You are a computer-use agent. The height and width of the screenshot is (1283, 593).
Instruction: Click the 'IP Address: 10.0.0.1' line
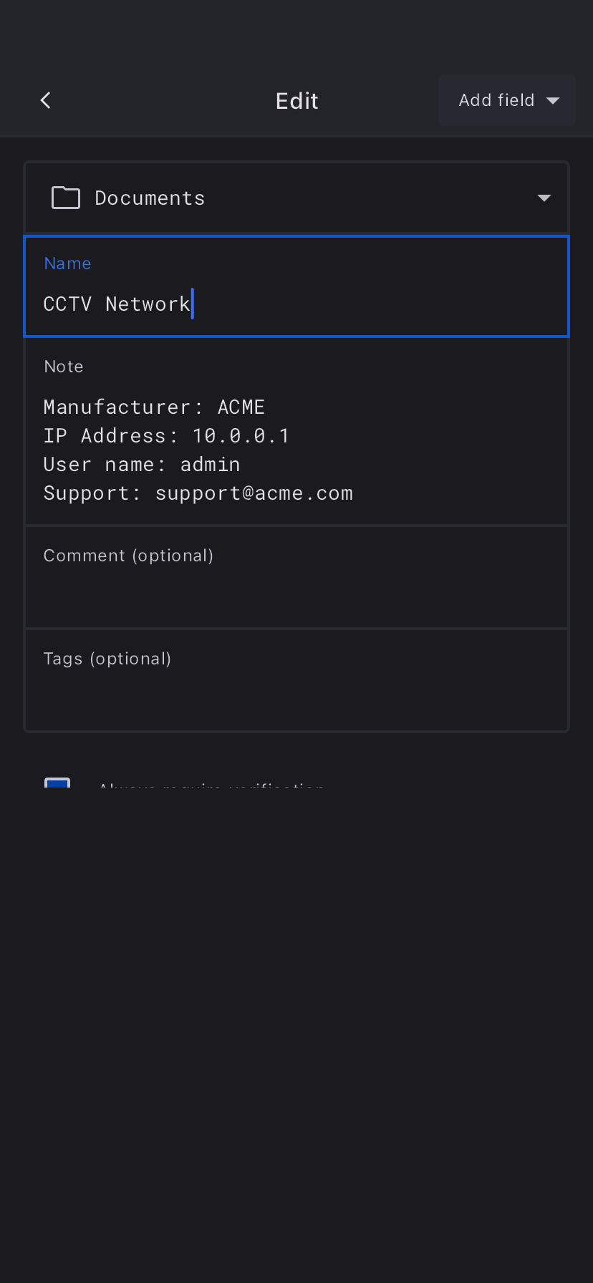pos(166,435)
